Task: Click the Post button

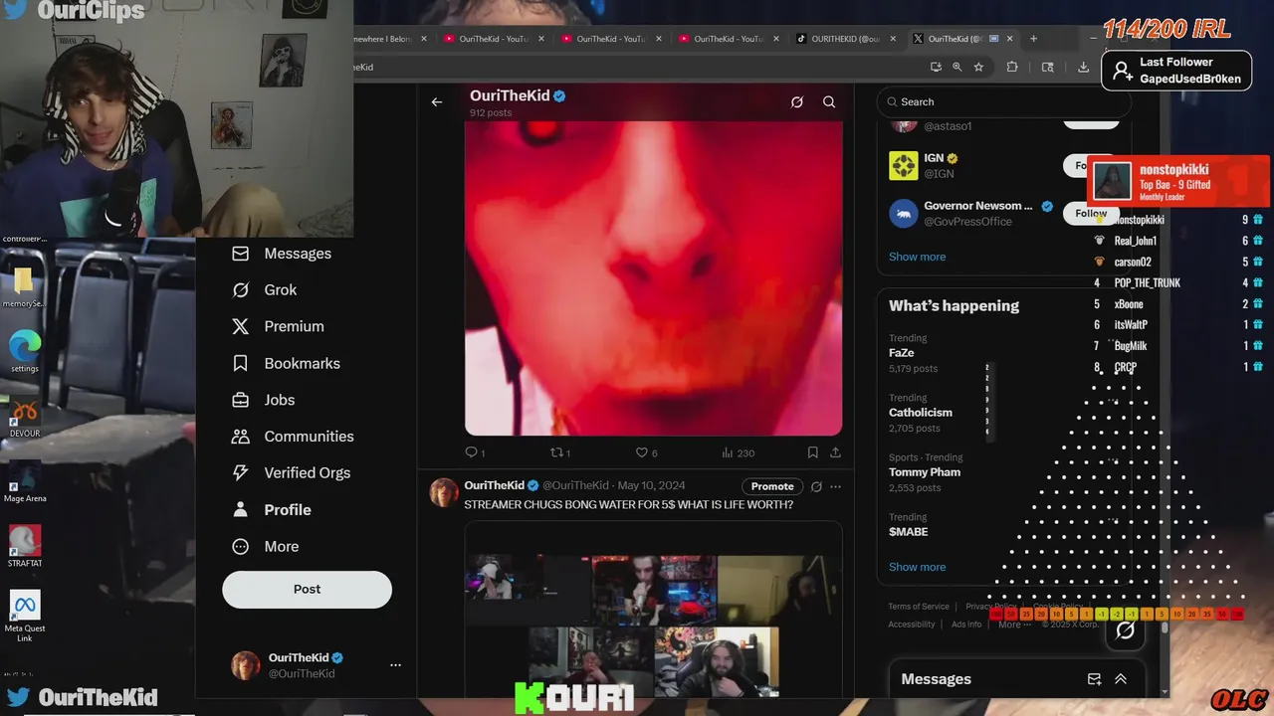Action: 307,589
